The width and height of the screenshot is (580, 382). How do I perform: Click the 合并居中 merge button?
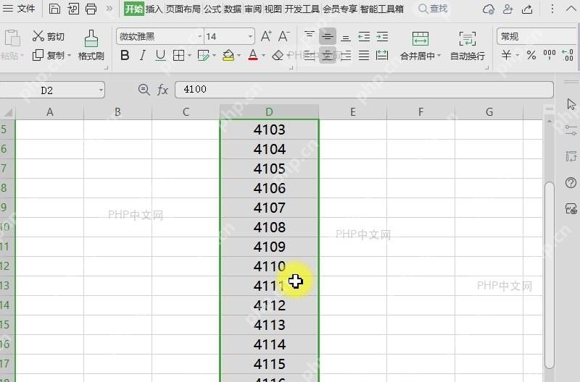pos(420,46)
